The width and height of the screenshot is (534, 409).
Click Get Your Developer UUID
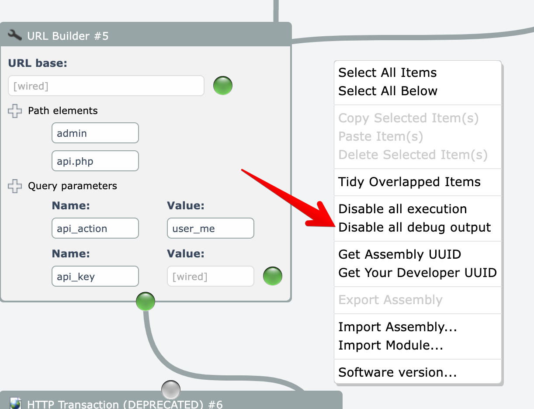coord(417,273)
